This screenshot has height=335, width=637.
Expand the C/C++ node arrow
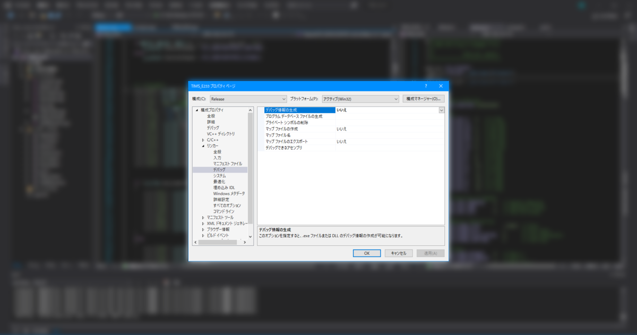coord(203,140)
